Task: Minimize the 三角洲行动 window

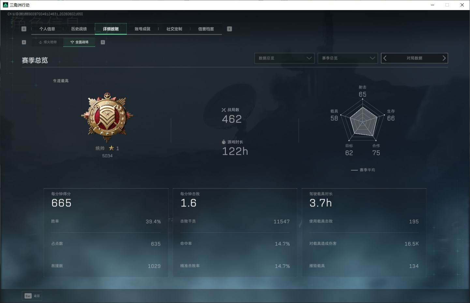Action: 433,5
